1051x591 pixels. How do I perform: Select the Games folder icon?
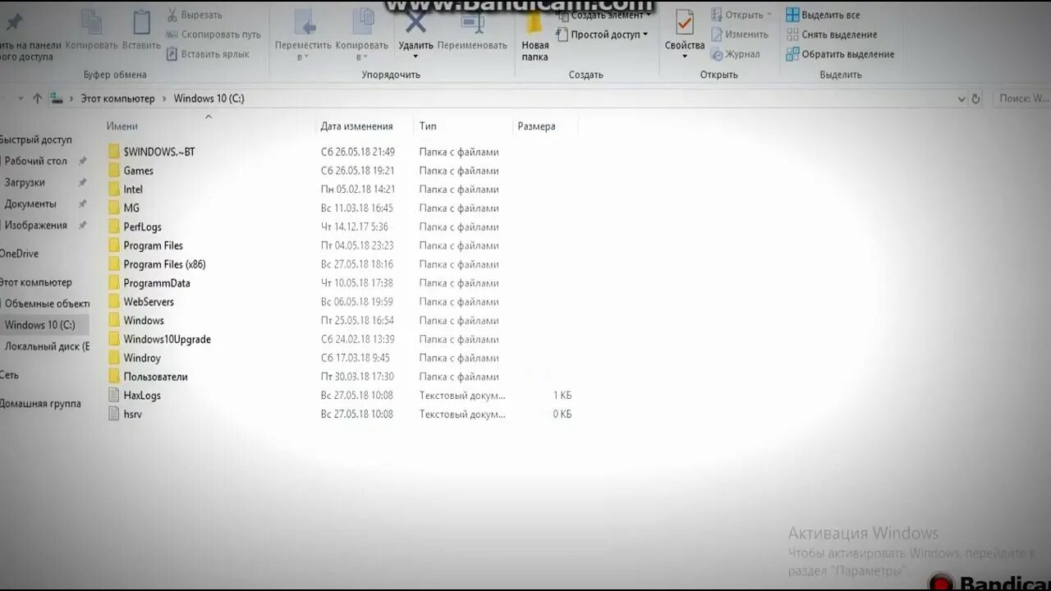114,171
